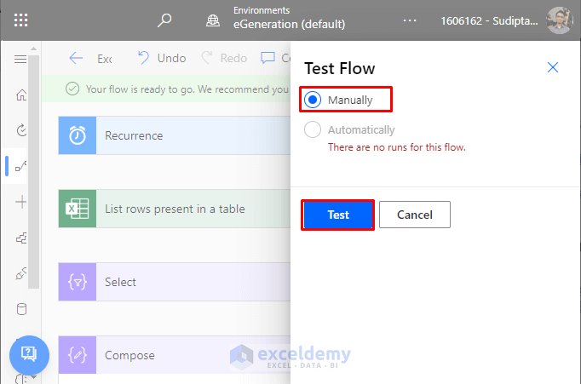Toggle the hamburger navigation menu
The image size is (581, 384).
tap(21, 59)
